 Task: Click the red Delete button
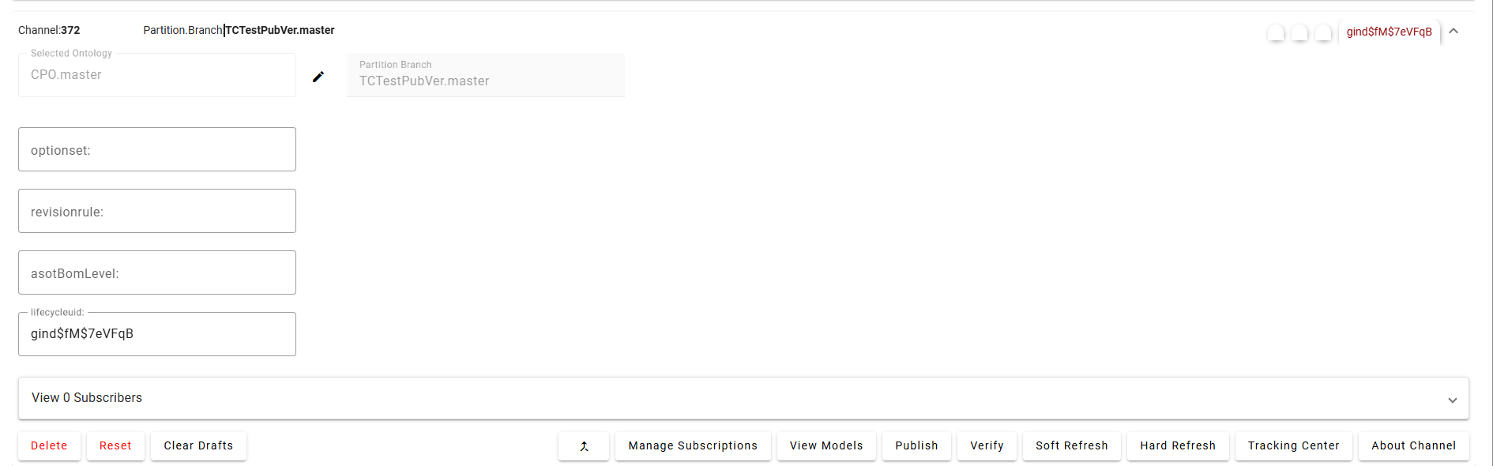(x=49, y=446)
